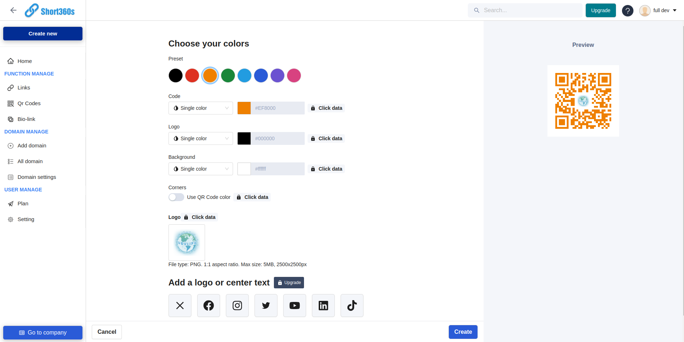Click the #ffffff background hex field
Image resolution: width=684 pixels, height=342 pixels.
tap(278, 169)
